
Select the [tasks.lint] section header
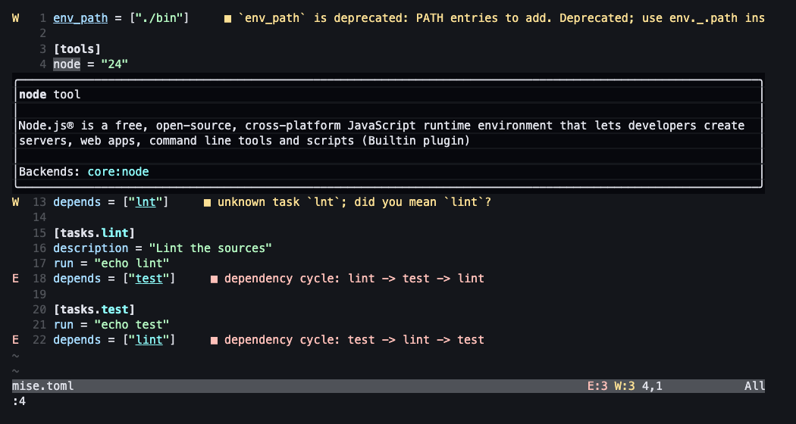95,233
